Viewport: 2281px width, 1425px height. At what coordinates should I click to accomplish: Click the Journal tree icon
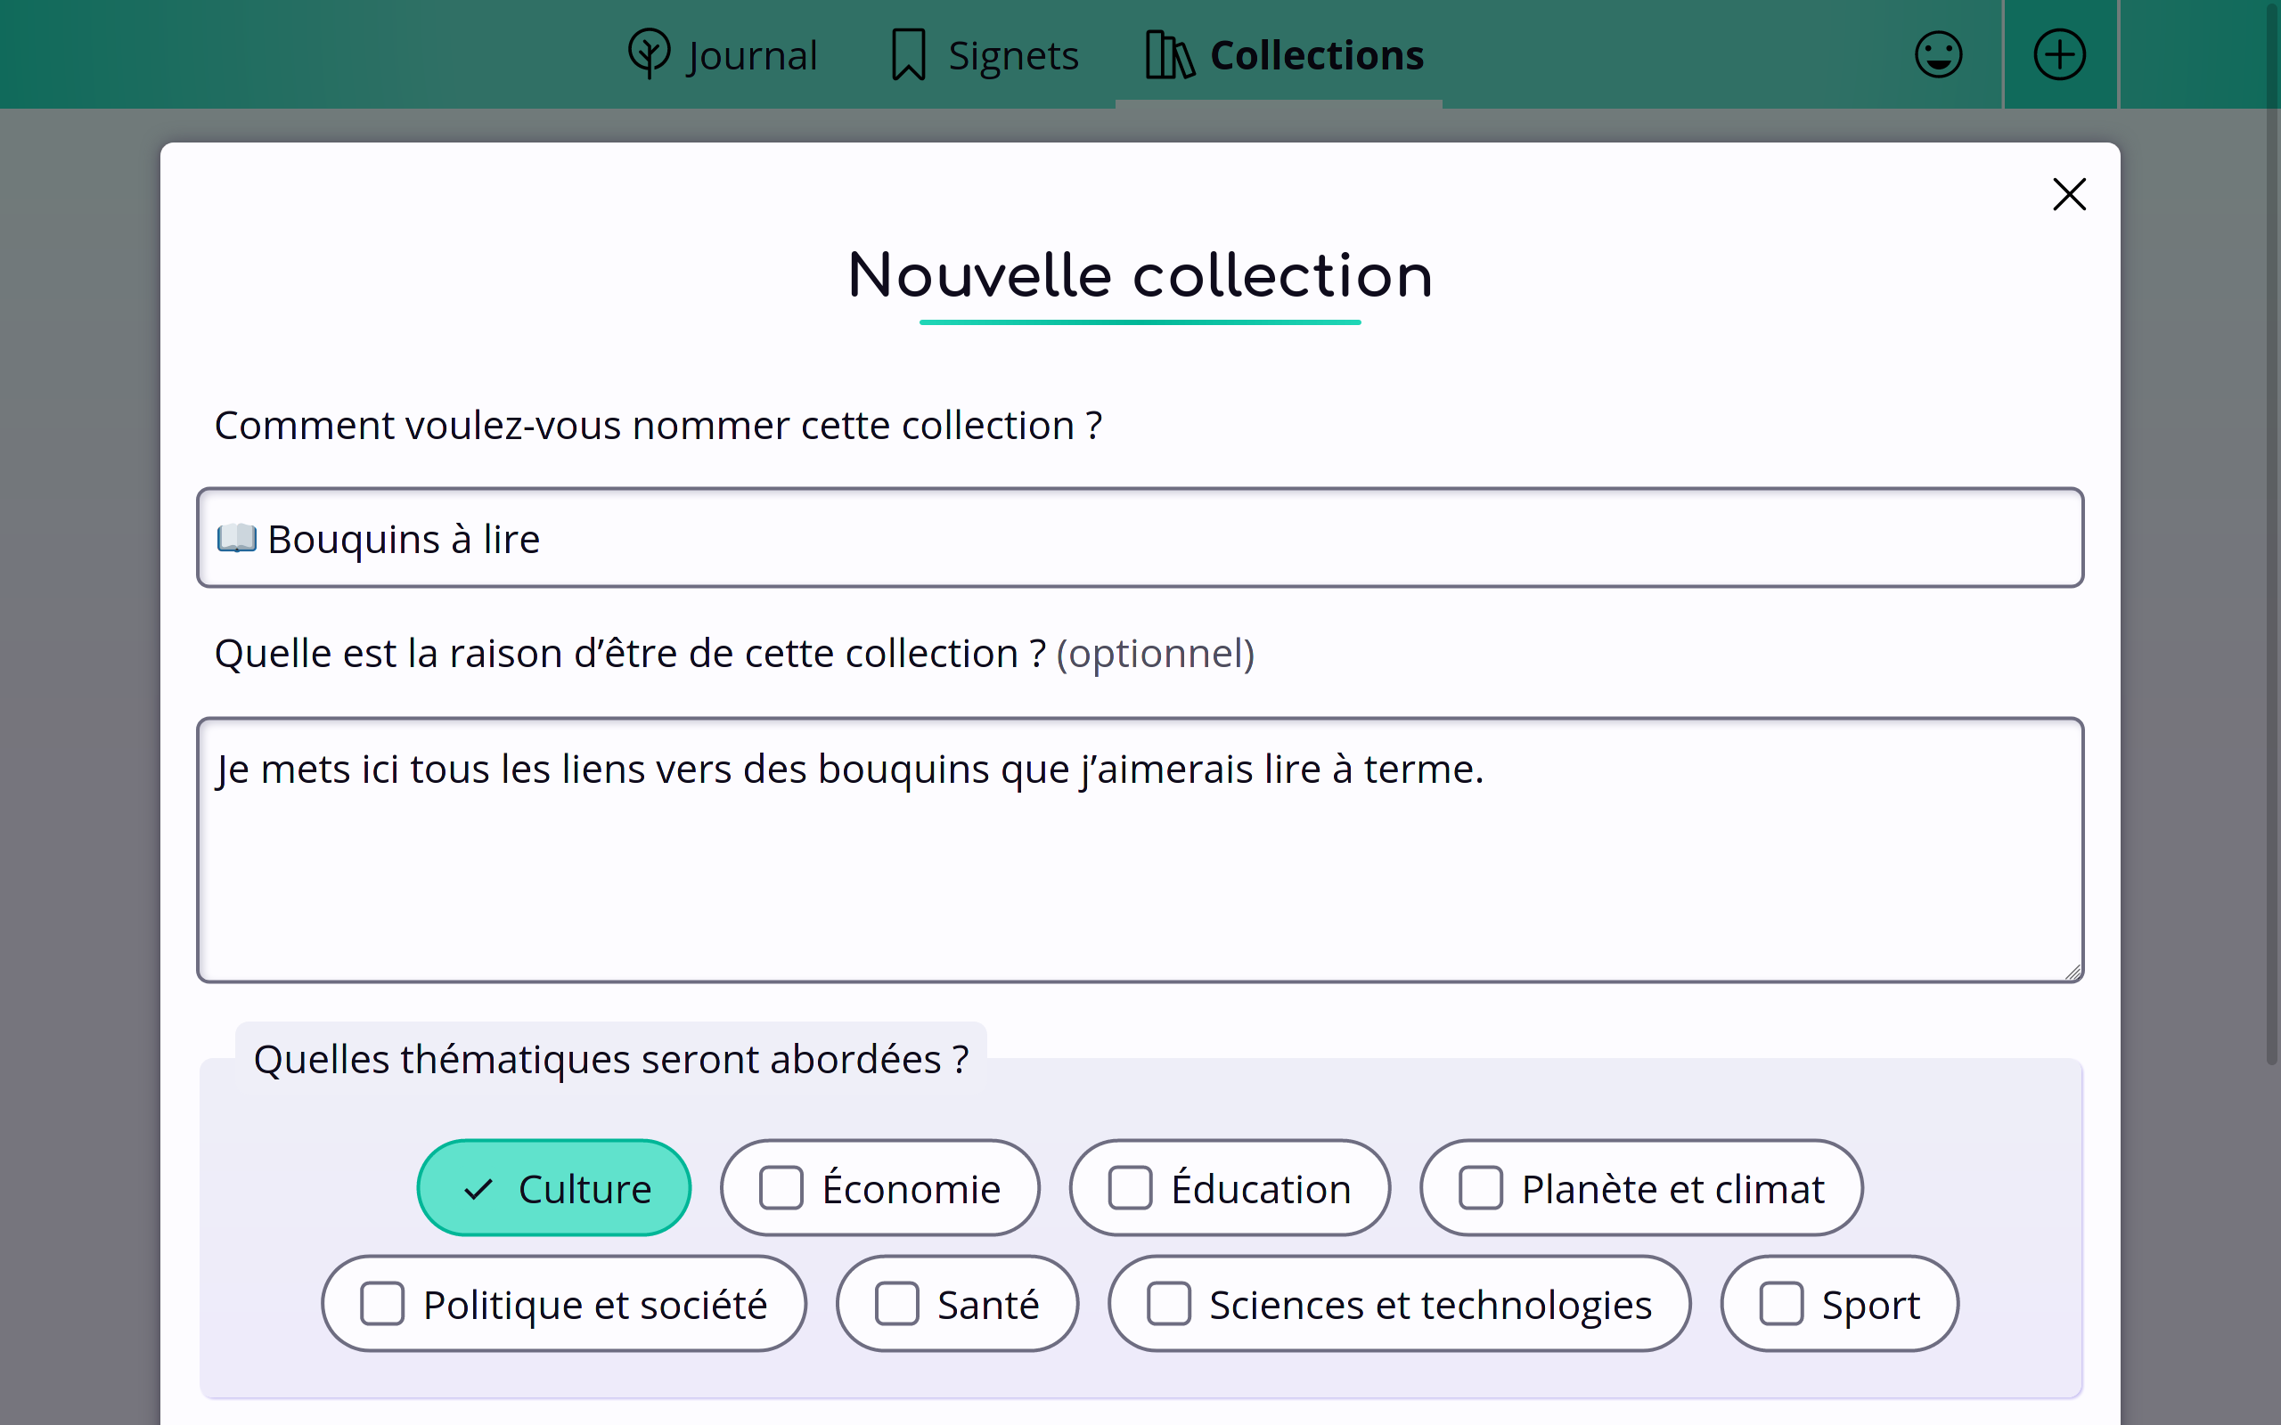649,53
